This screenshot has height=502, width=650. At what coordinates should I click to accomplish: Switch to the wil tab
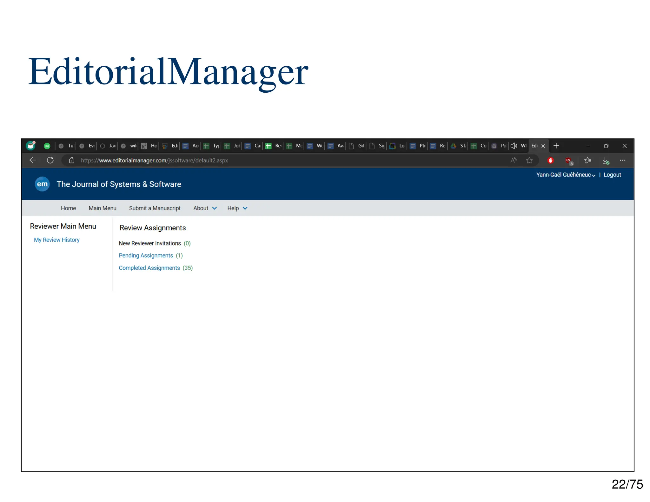pyautogui.click(x=129, y=146)
